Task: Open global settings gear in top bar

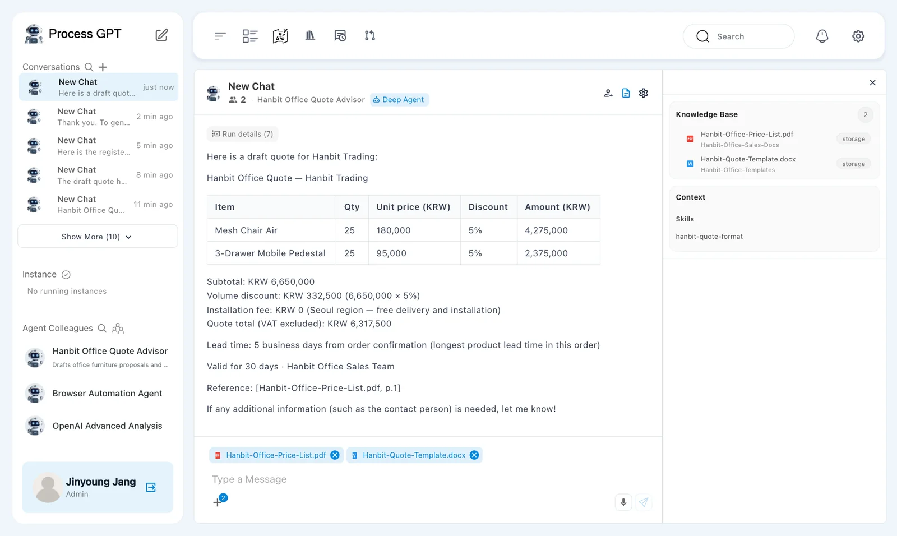Action: click(858, 36)
